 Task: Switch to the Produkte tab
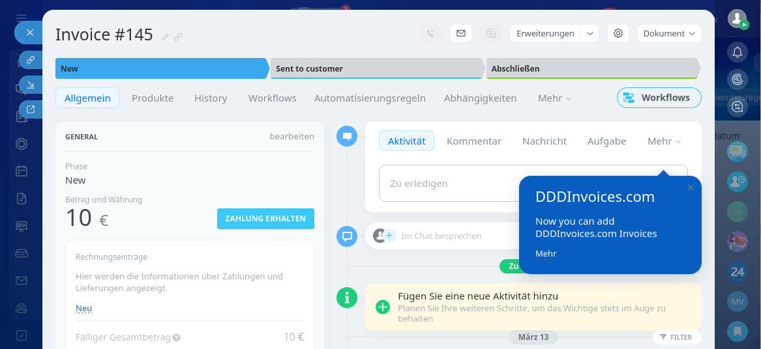click(153, 98)
